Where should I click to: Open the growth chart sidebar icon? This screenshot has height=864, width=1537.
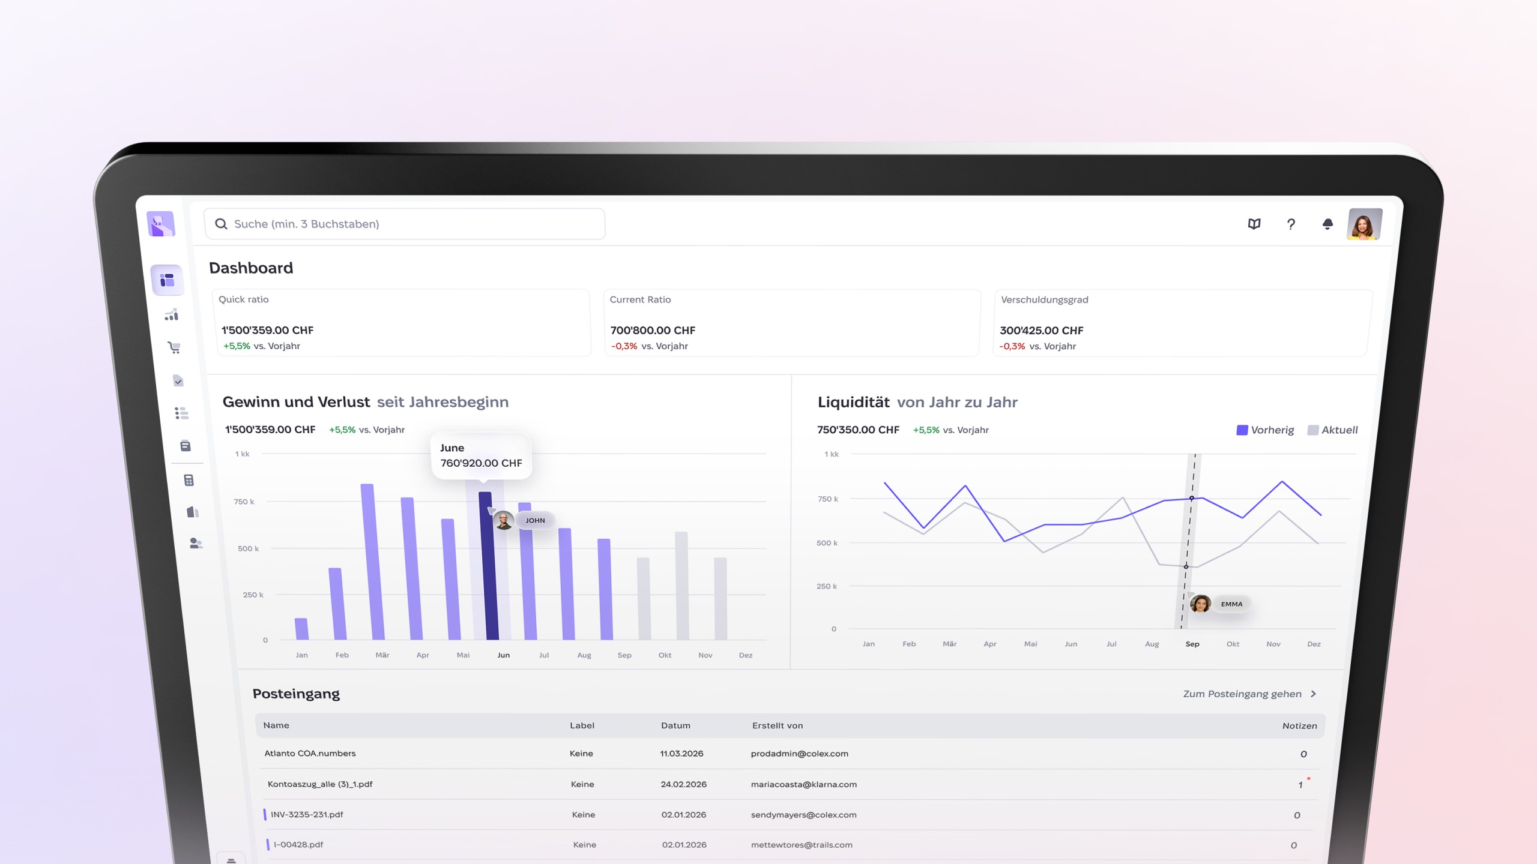[x=172, y=315]
